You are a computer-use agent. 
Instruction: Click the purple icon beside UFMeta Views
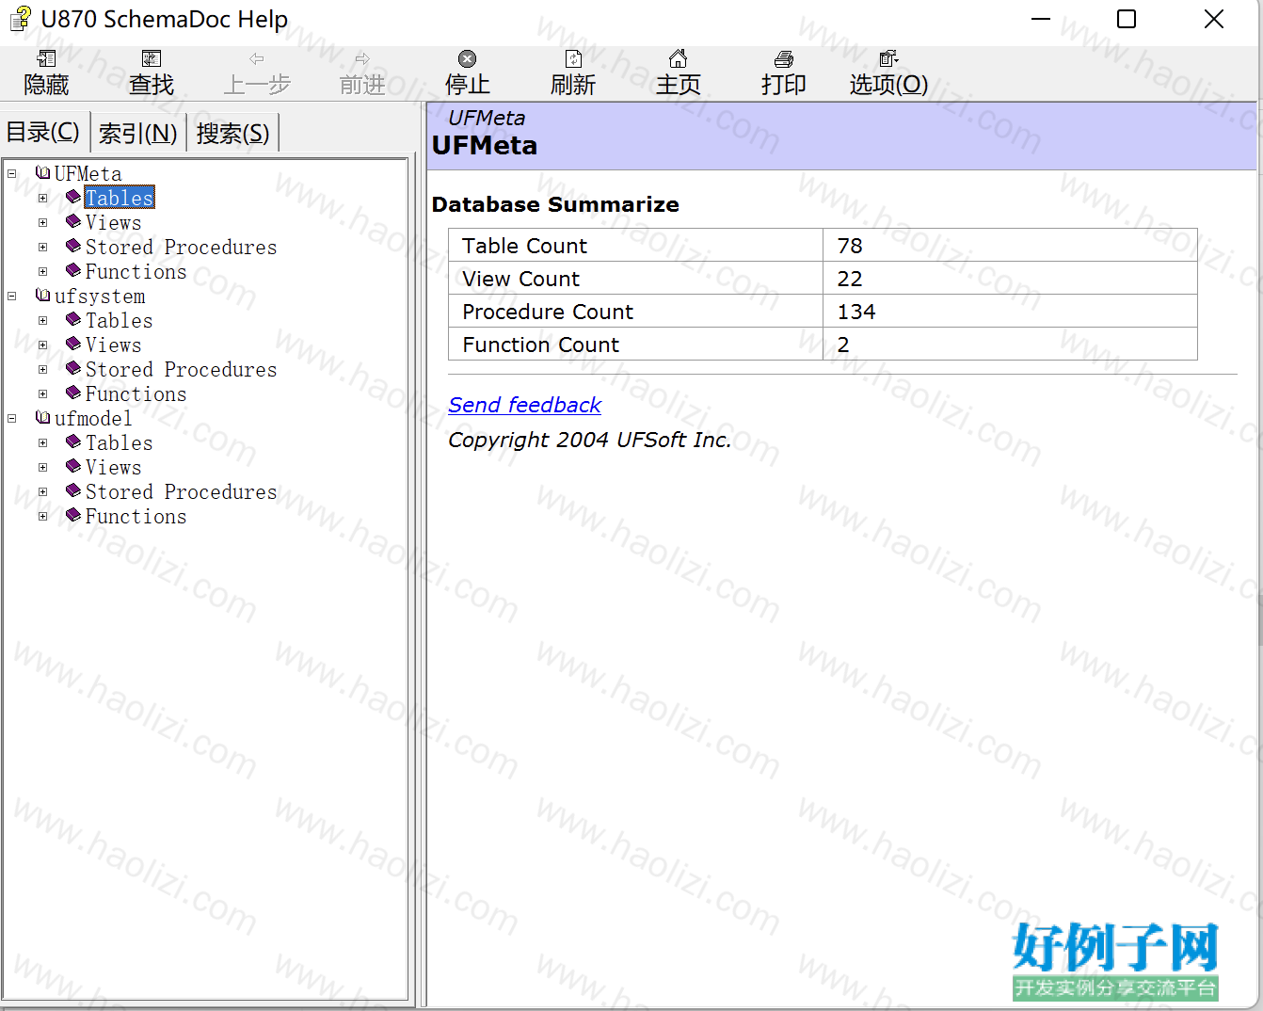coord(73,222)
